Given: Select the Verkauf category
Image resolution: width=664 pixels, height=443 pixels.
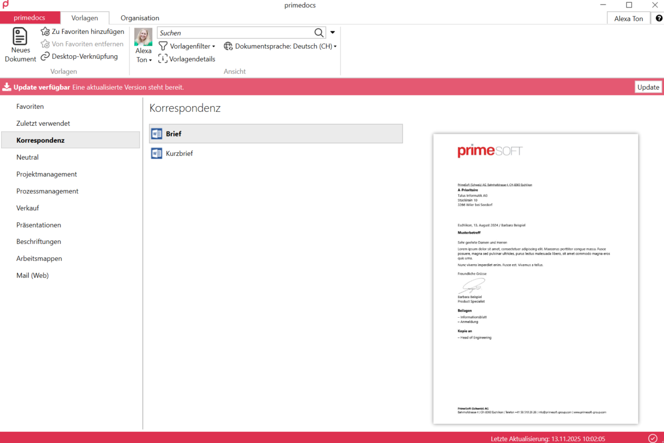Looking at the screenshot, I should click(x=71, y=208).
